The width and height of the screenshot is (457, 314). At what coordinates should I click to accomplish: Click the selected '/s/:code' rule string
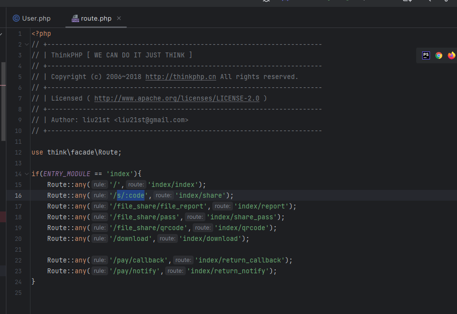(129, 195)
